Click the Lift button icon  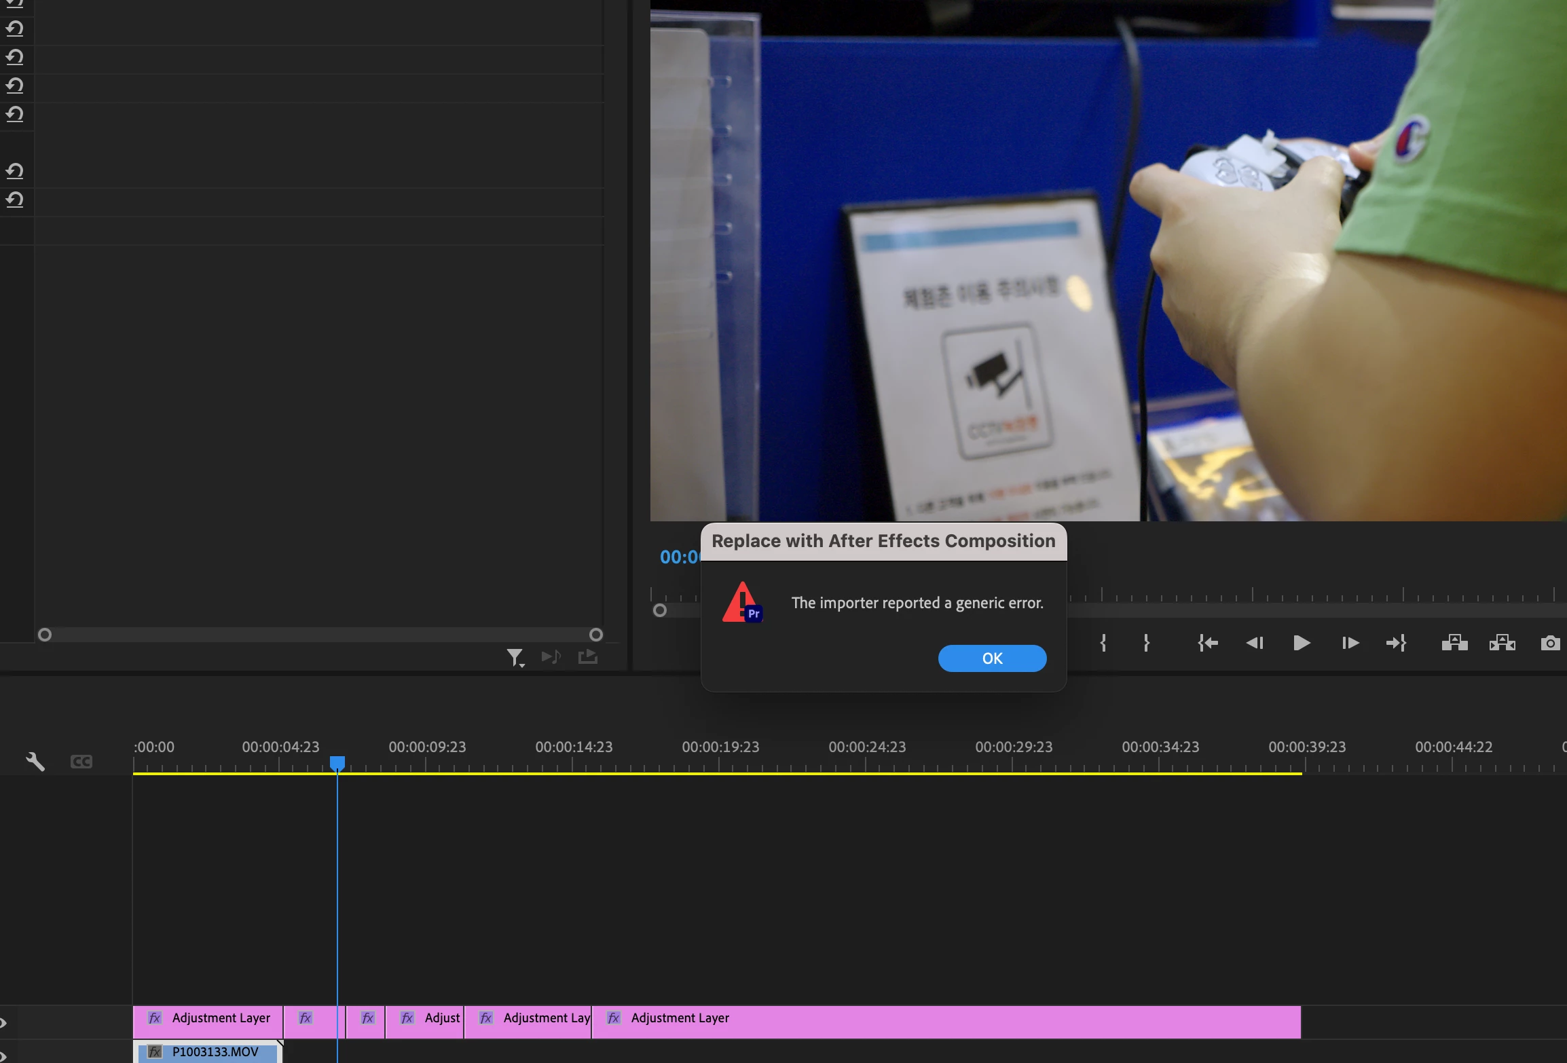tap(1454, 643)
